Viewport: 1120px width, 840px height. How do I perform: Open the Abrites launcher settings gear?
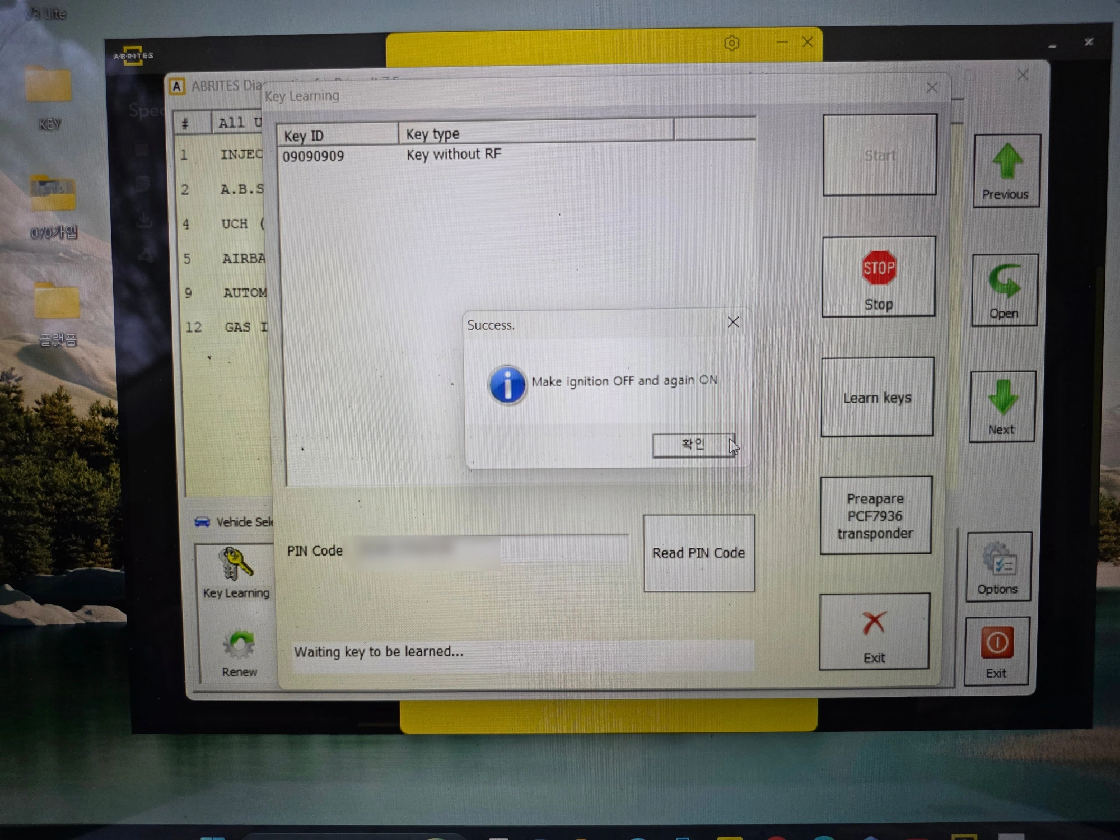[x=731, y=43]
